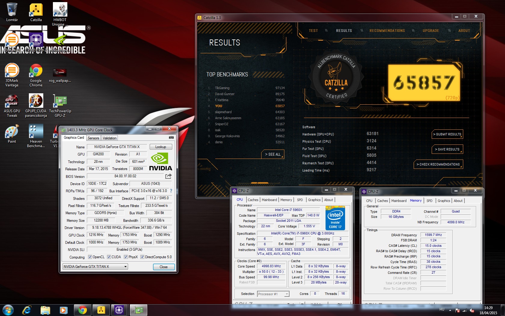Viewport: 505px width, 316px height.
Task: Open the ABOUT tab in Catzilla
Action: coord(464,31)
